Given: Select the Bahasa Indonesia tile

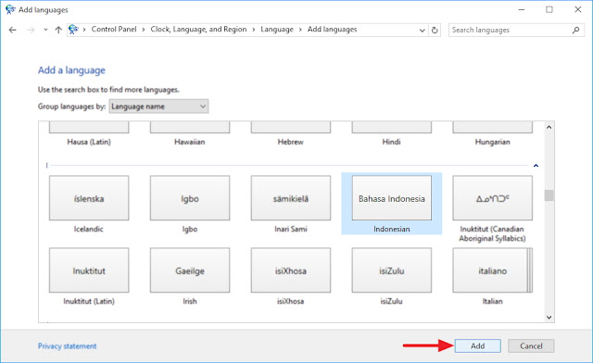Looking at the screenshot, I should pos(392,204).
